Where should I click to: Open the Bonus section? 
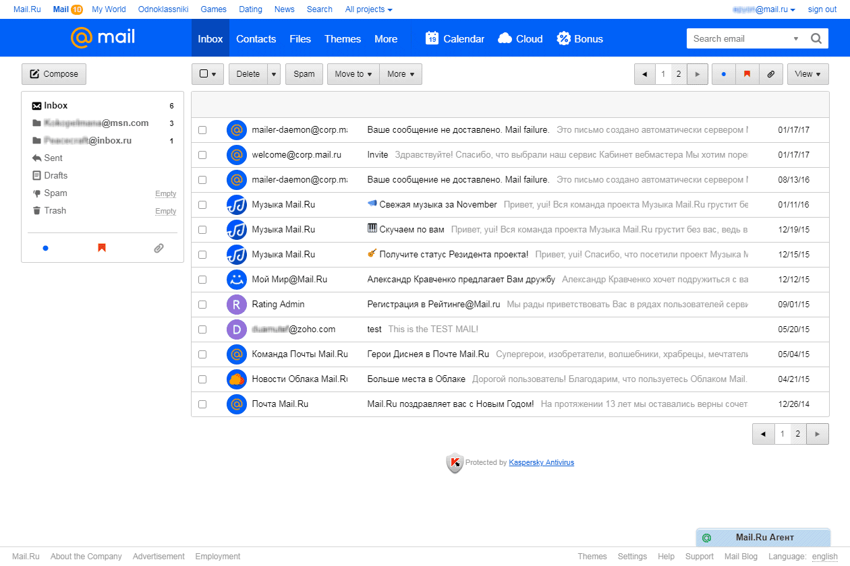[579, 38]
